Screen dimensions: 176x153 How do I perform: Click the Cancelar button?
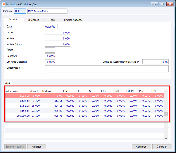click(x=162, y=147)
